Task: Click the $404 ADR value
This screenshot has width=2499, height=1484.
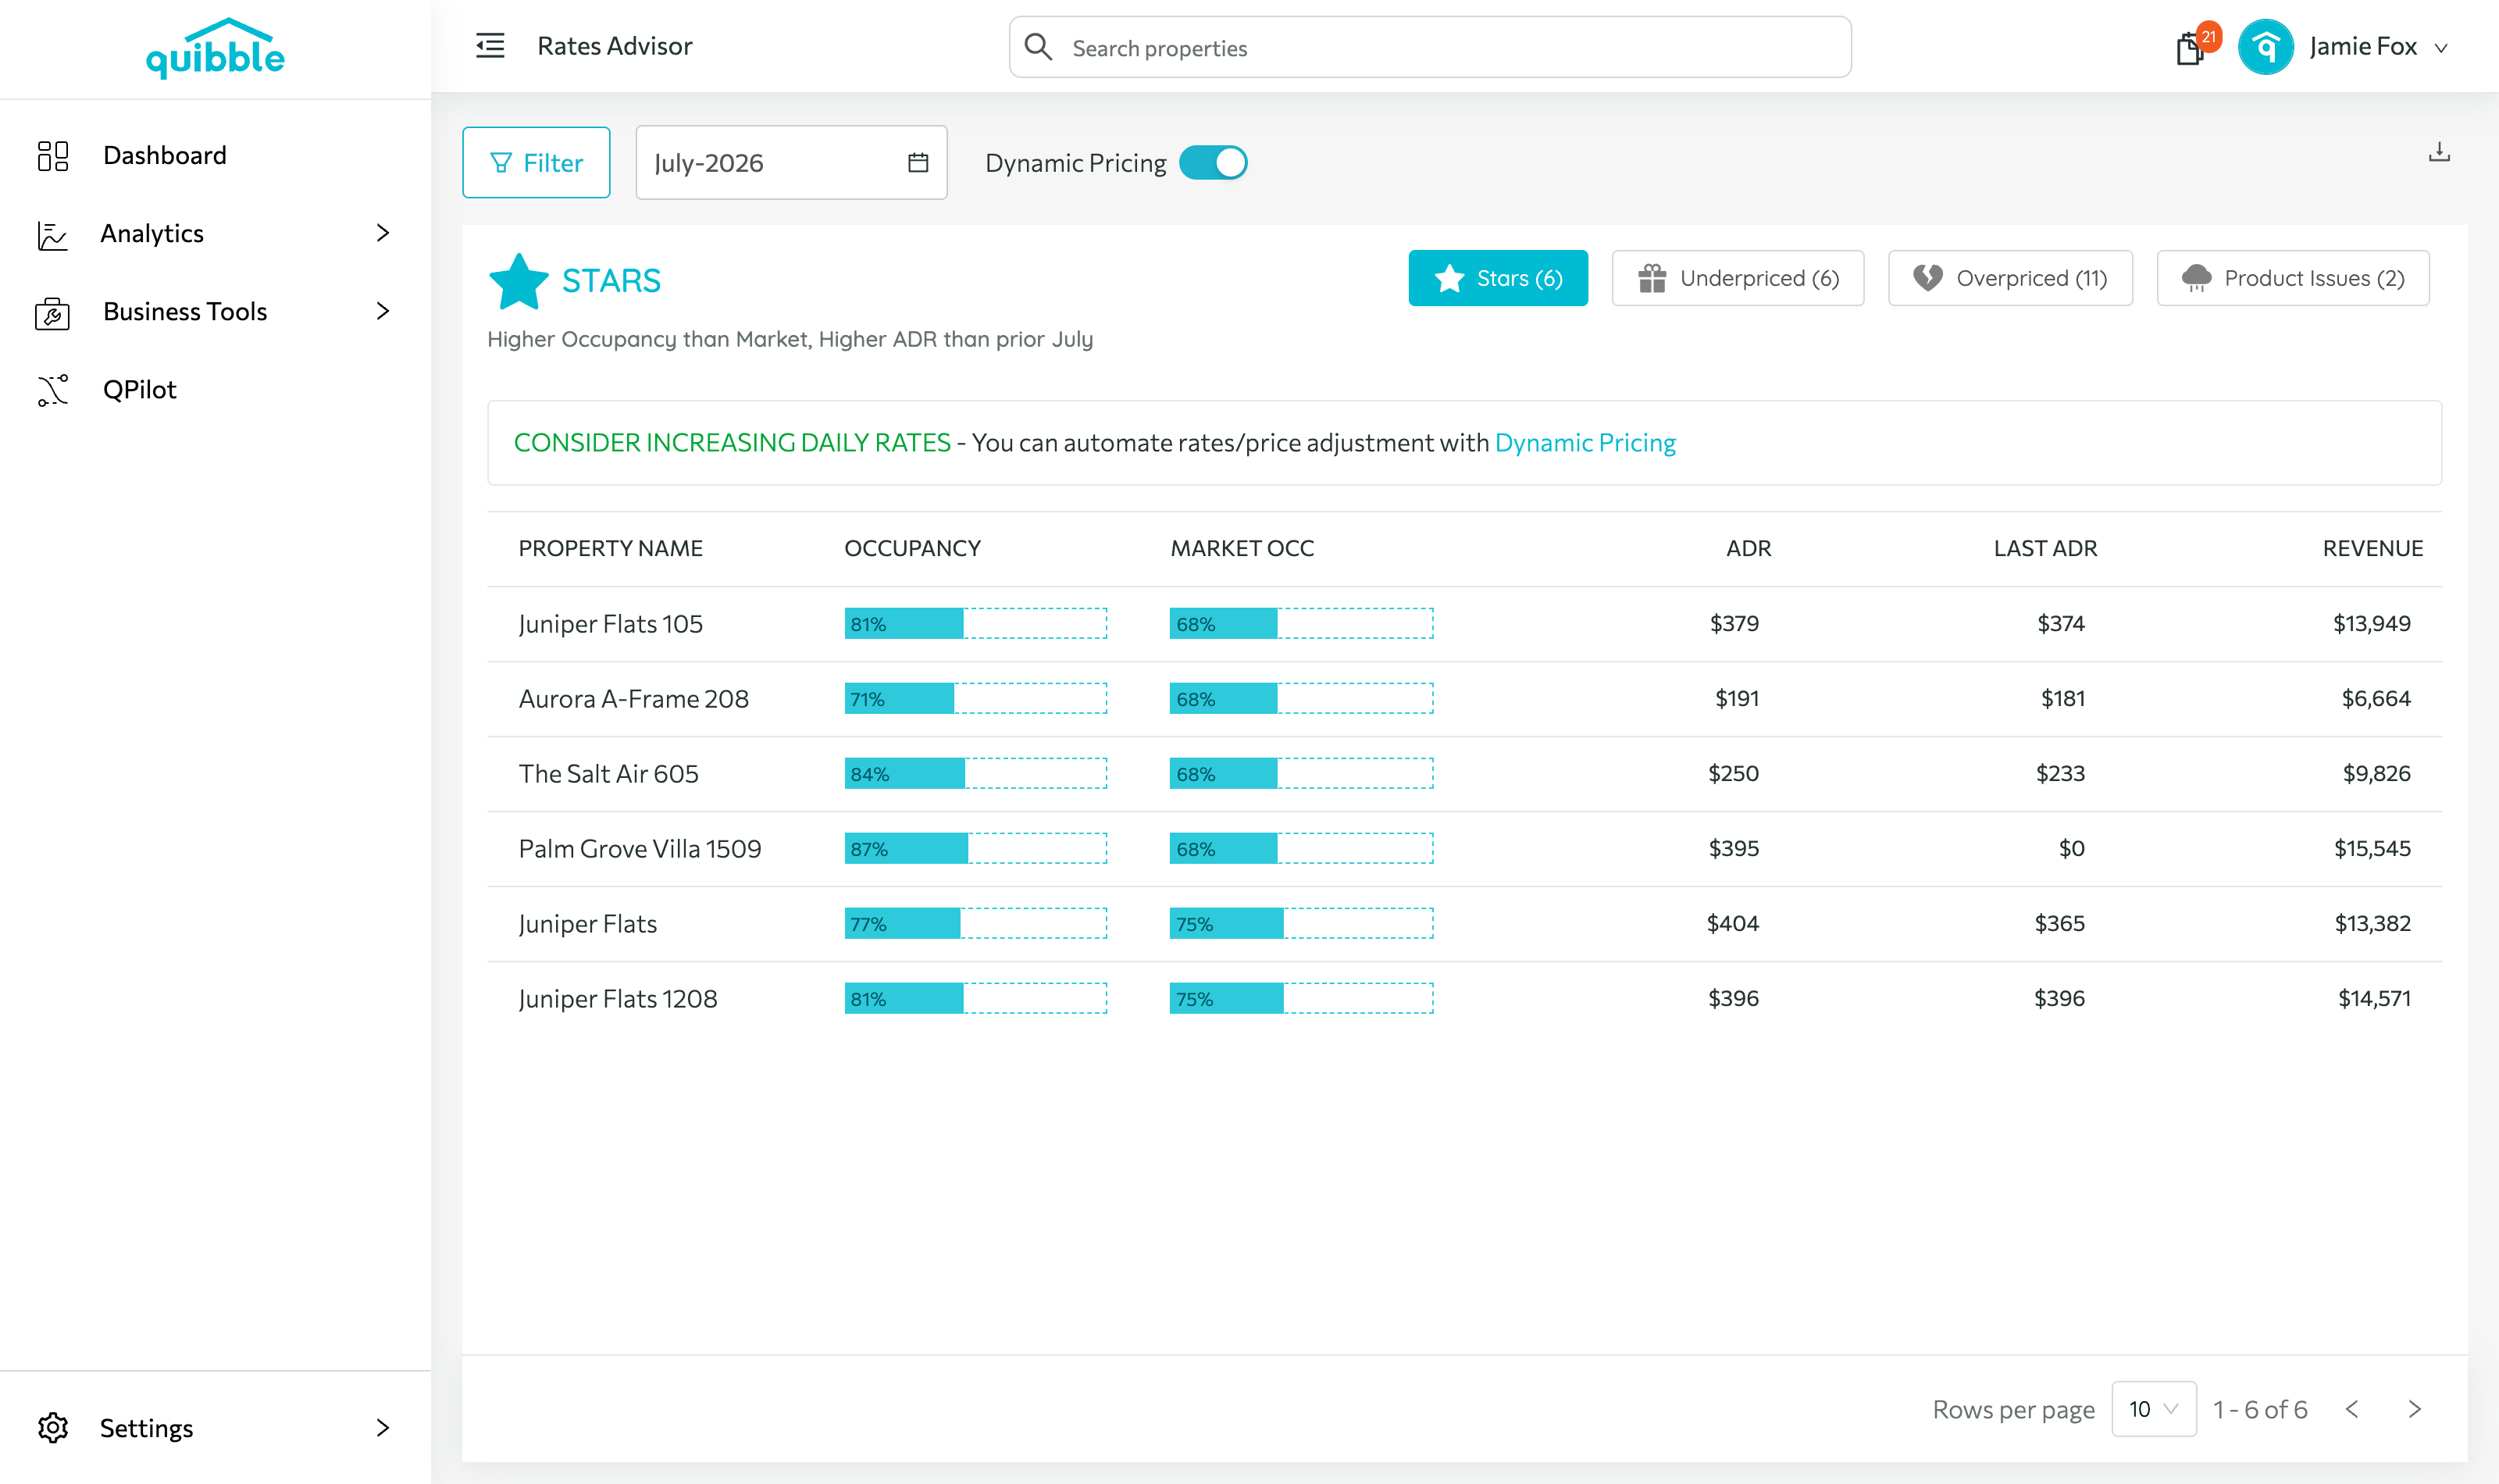Action: pos(1732,923)
